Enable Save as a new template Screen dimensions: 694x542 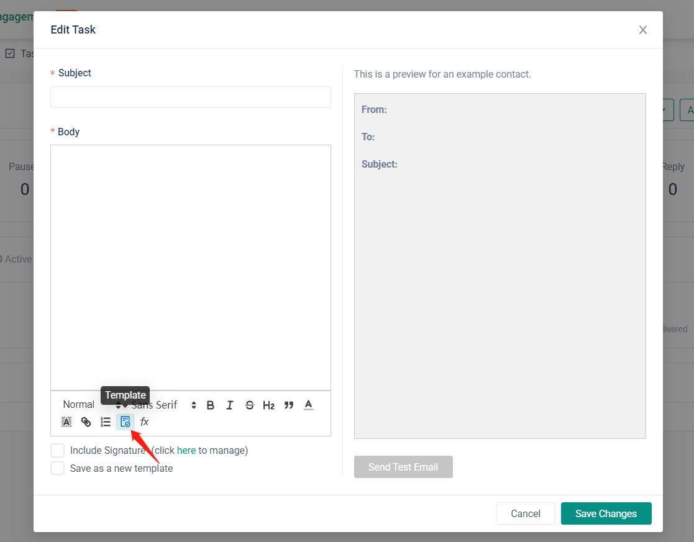tap(58, 469)
